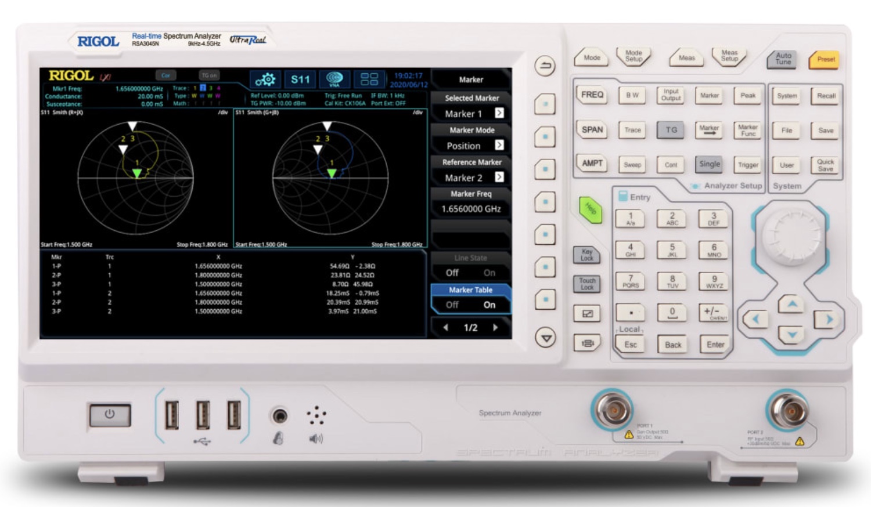871x507 pixels.
Task: Select table value '54.69Ω -2.38Ω'
Action: pyautogui.click(x=352, y=266)
